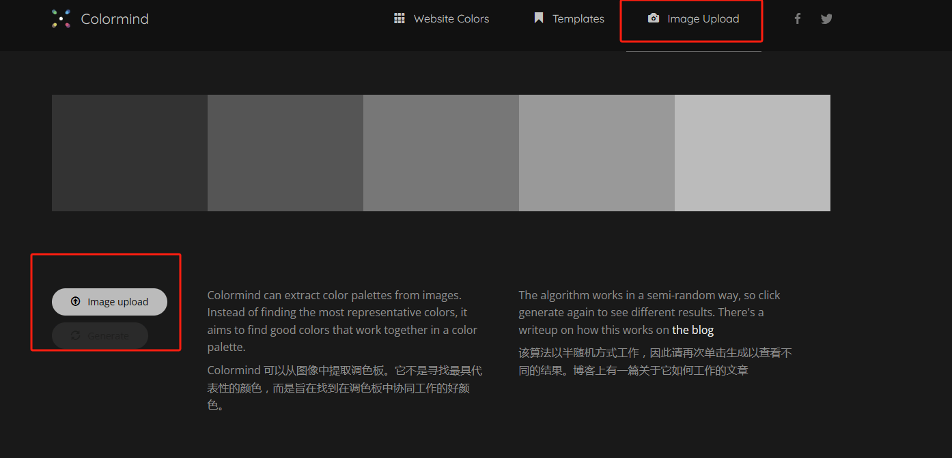Click the upload arrow icon on Image upload button
Image resolution: width=952 pixels, height=458 pixels.
75,301
